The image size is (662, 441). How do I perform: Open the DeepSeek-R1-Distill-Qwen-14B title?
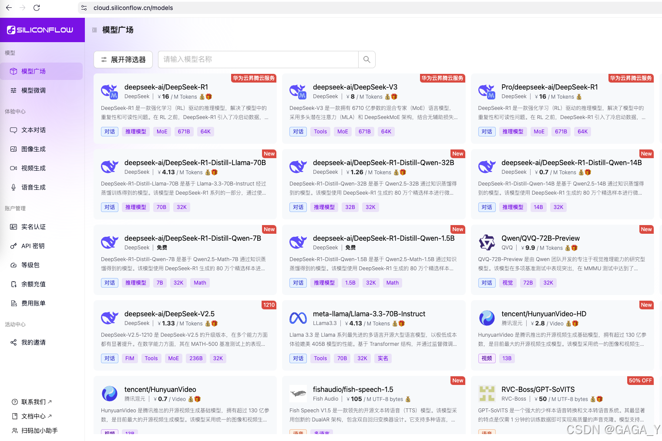[x=571, y=162]
